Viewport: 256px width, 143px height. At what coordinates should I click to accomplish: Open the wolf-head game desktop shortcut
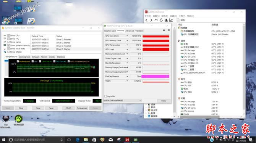(6, 119)
